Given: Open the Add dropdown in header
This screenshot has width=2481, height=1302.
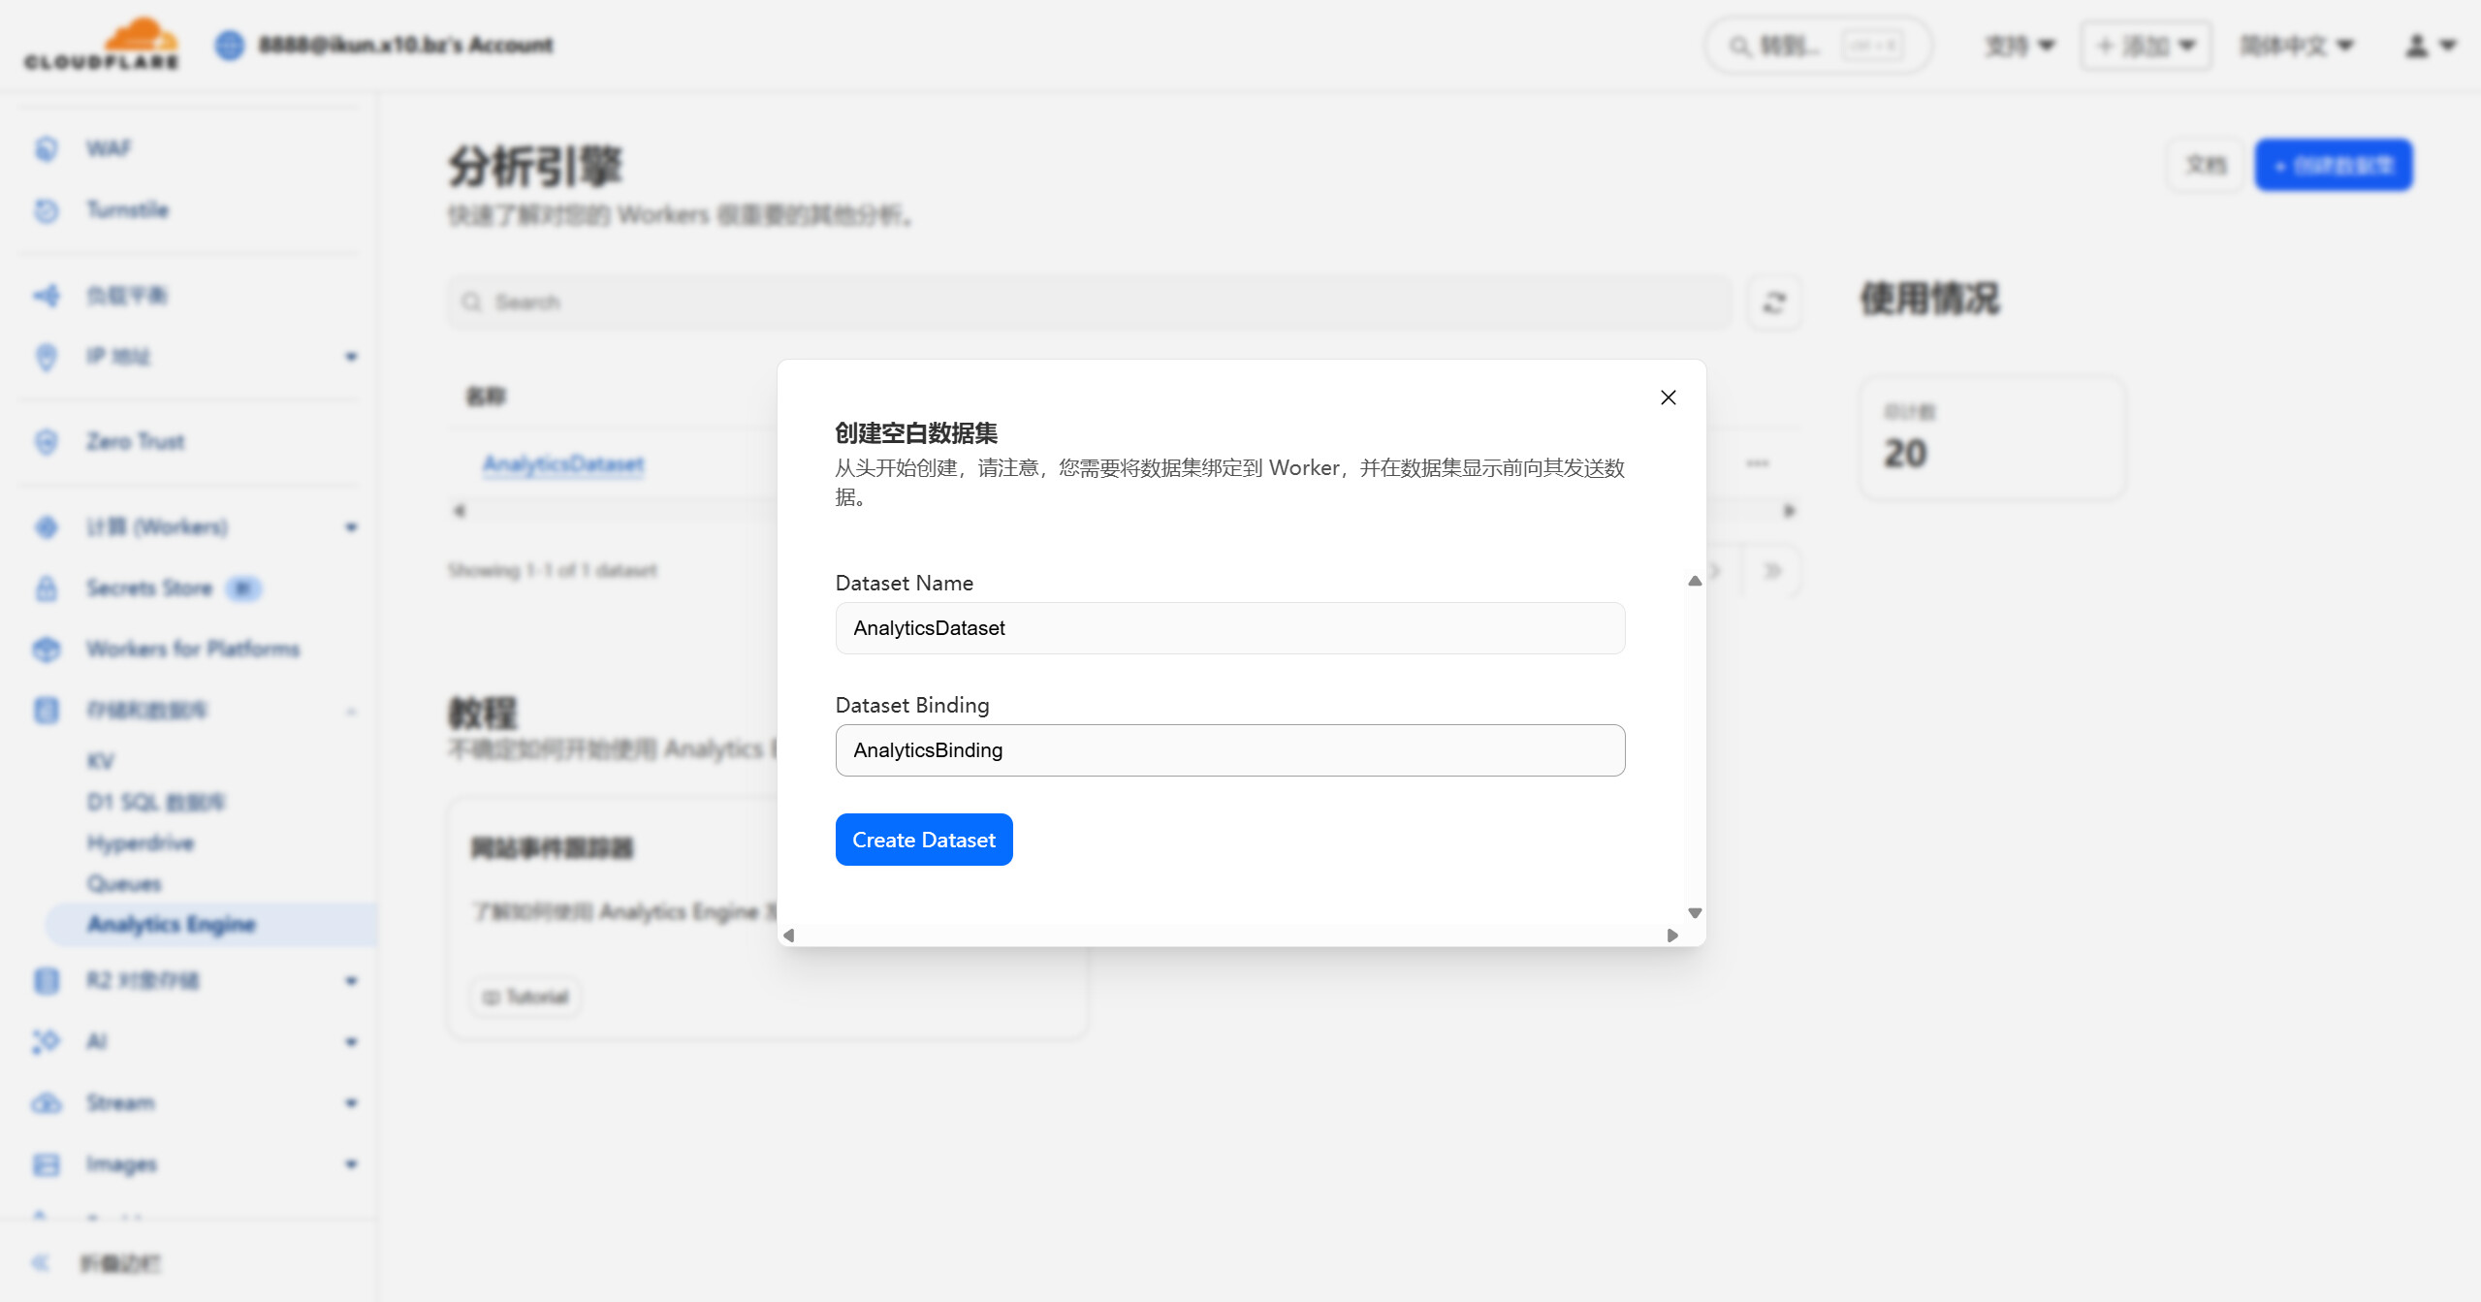Looking at the screenshot, I should [2146, 46].
